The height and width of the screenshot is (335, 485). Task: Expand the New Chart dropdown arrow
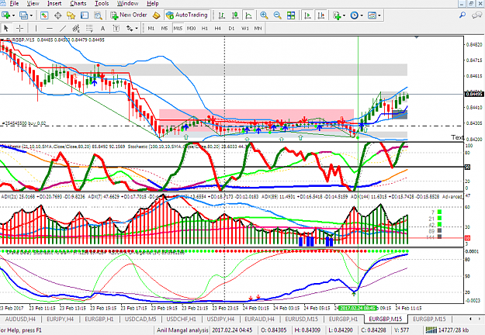coord(13,16)
